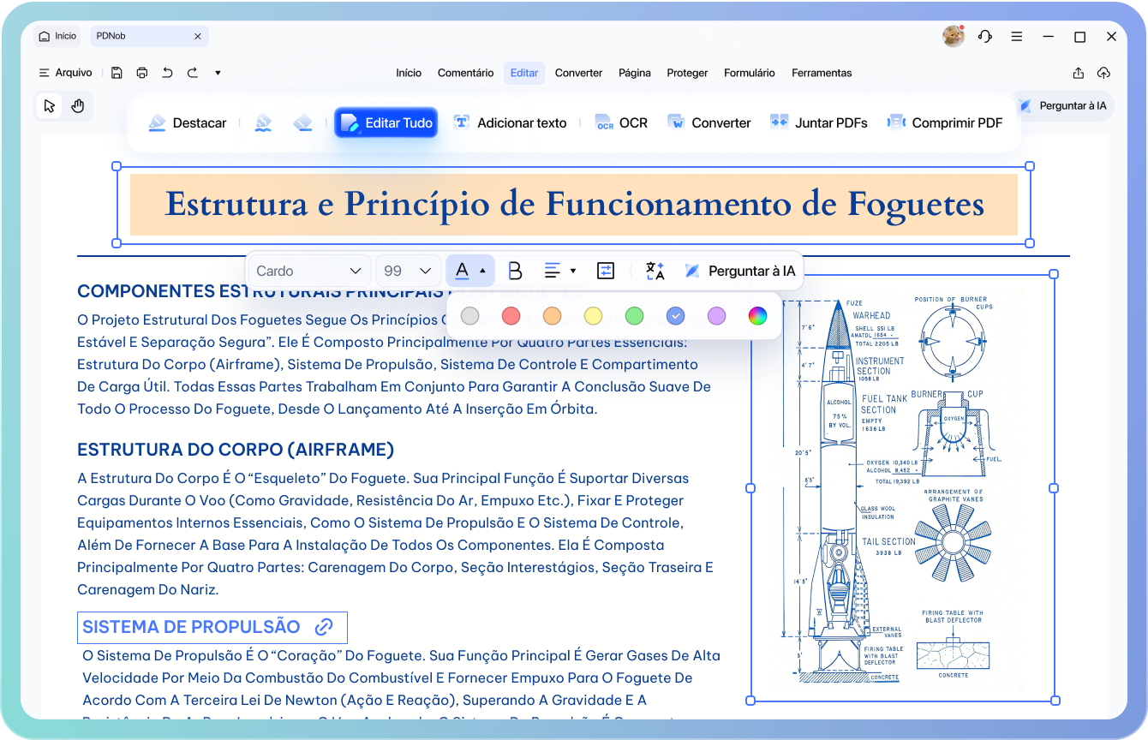Expand the font size 99 dropdown
The width and height of the screenshot is (1148, 740).
(x=408, y=271)
